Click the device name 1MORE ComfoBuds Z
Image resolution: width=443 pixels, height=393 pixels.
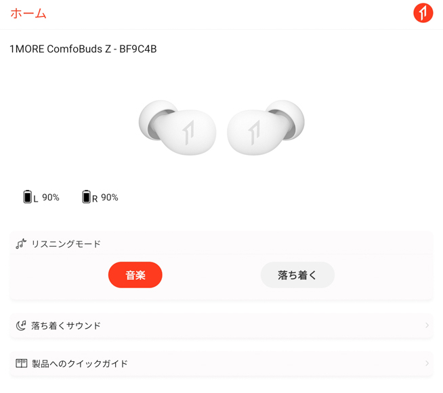[83, 49]
